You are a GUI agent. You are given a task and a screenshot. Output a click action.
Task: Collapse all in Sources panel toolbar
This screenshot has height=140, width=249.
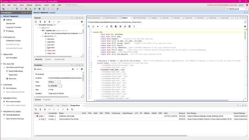40,22
